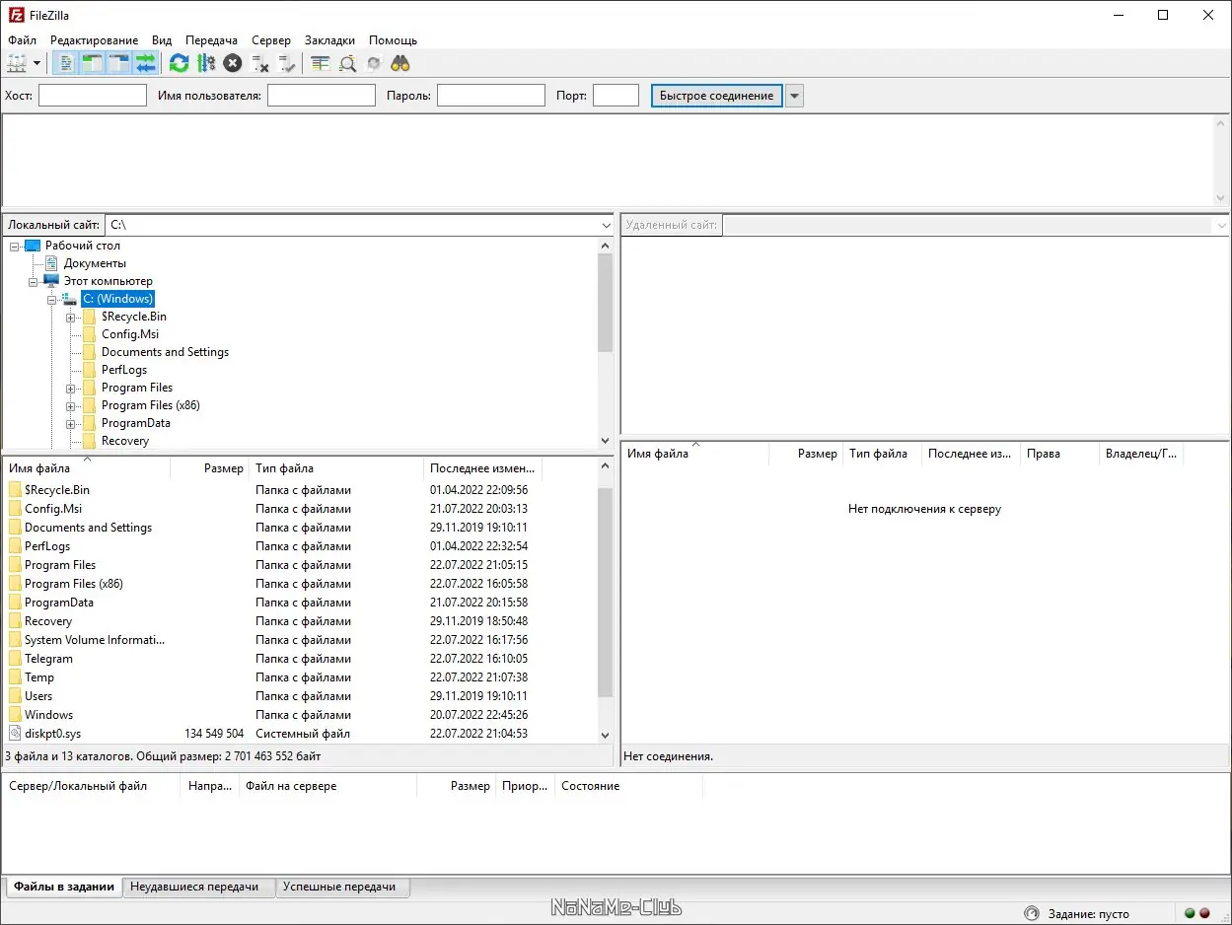The image size is (1232, 925).
Task: Open quick connect history dropdown
Action: pos(794,96)
